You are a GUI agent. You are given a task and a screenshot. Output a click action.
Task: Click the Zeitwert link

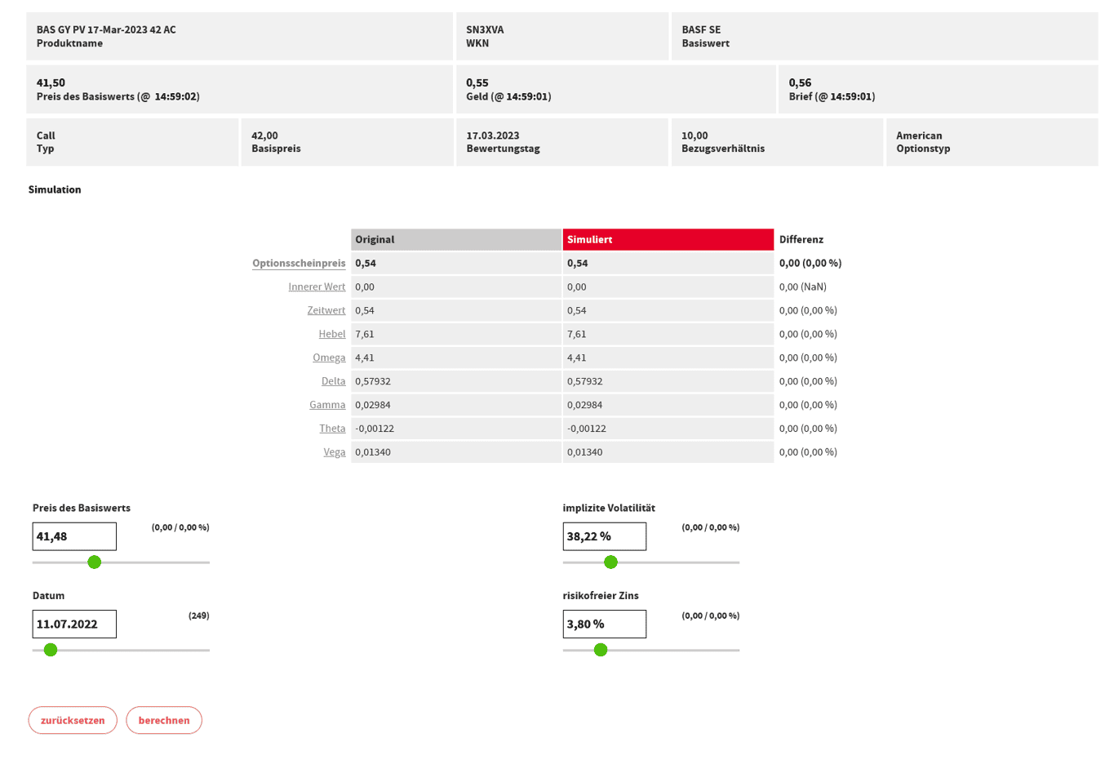click(x=326, y=310)
